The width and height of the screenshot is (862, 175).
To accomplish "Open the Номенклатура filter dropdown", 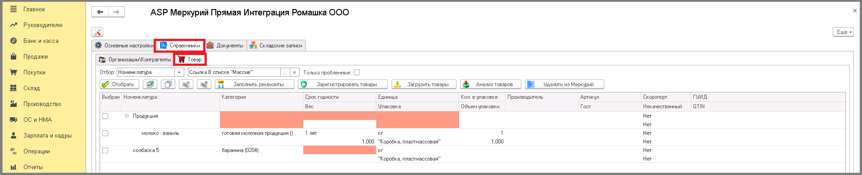I will click(179, 72).
